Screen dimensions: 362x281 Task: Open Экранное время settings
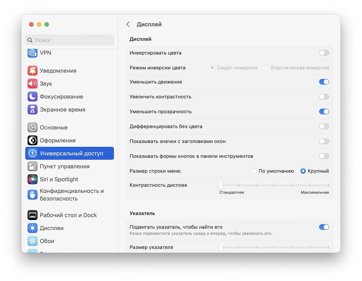63,109
